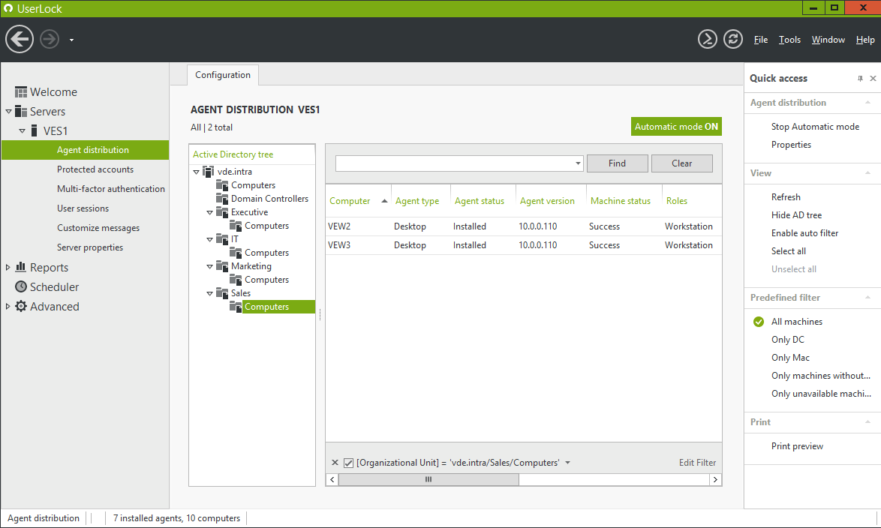Pin the Quick access panel

pyautogui.click(x=860, y=79)
